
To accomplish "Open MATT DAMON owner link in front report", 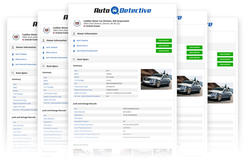I will pyautogui.click(x=82, y=41).
